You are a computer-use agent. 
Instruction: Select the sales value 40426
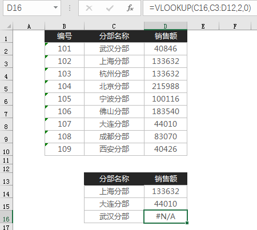point(166,149)
